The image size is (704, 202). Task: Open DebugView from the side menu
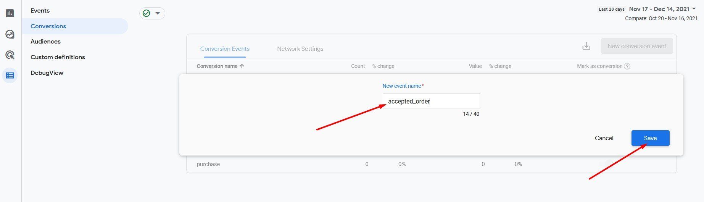[x=47, y=73]
